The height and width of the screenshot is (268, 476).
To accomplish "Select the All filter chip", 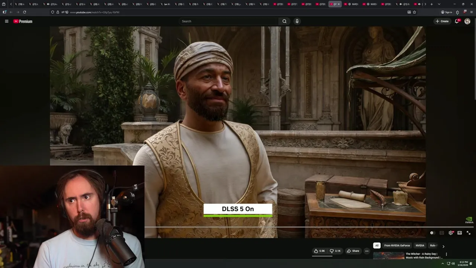I will tap(377, 246).
